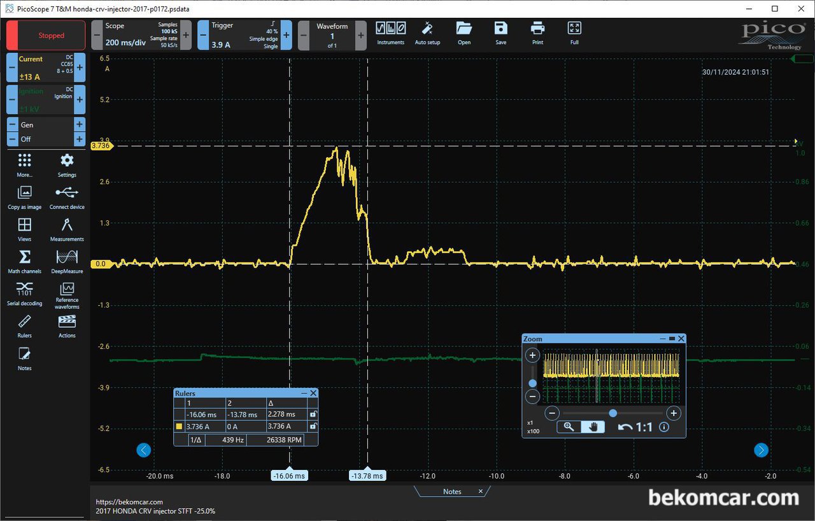815x521 pixels.
Task: Select magnifier mode in Zoom panel
Action: coord(569,427)
